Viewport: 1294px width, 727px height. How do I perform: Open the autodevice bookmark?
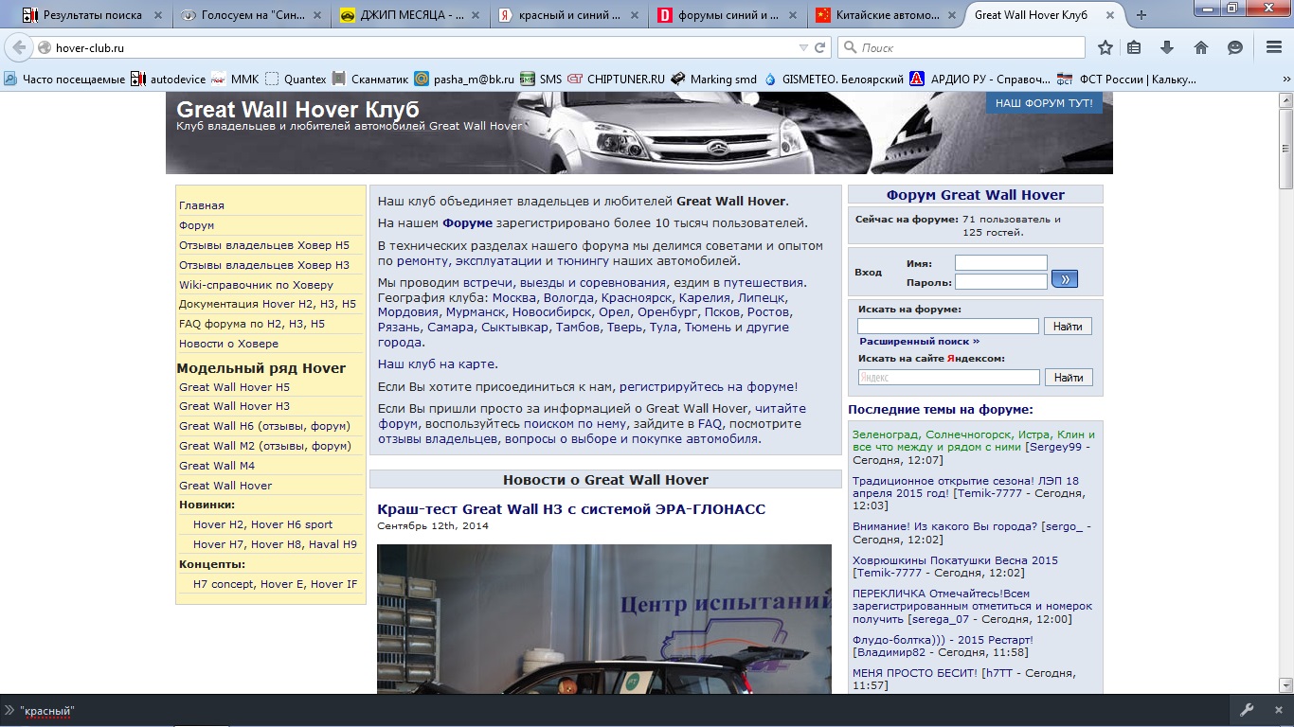169,80
